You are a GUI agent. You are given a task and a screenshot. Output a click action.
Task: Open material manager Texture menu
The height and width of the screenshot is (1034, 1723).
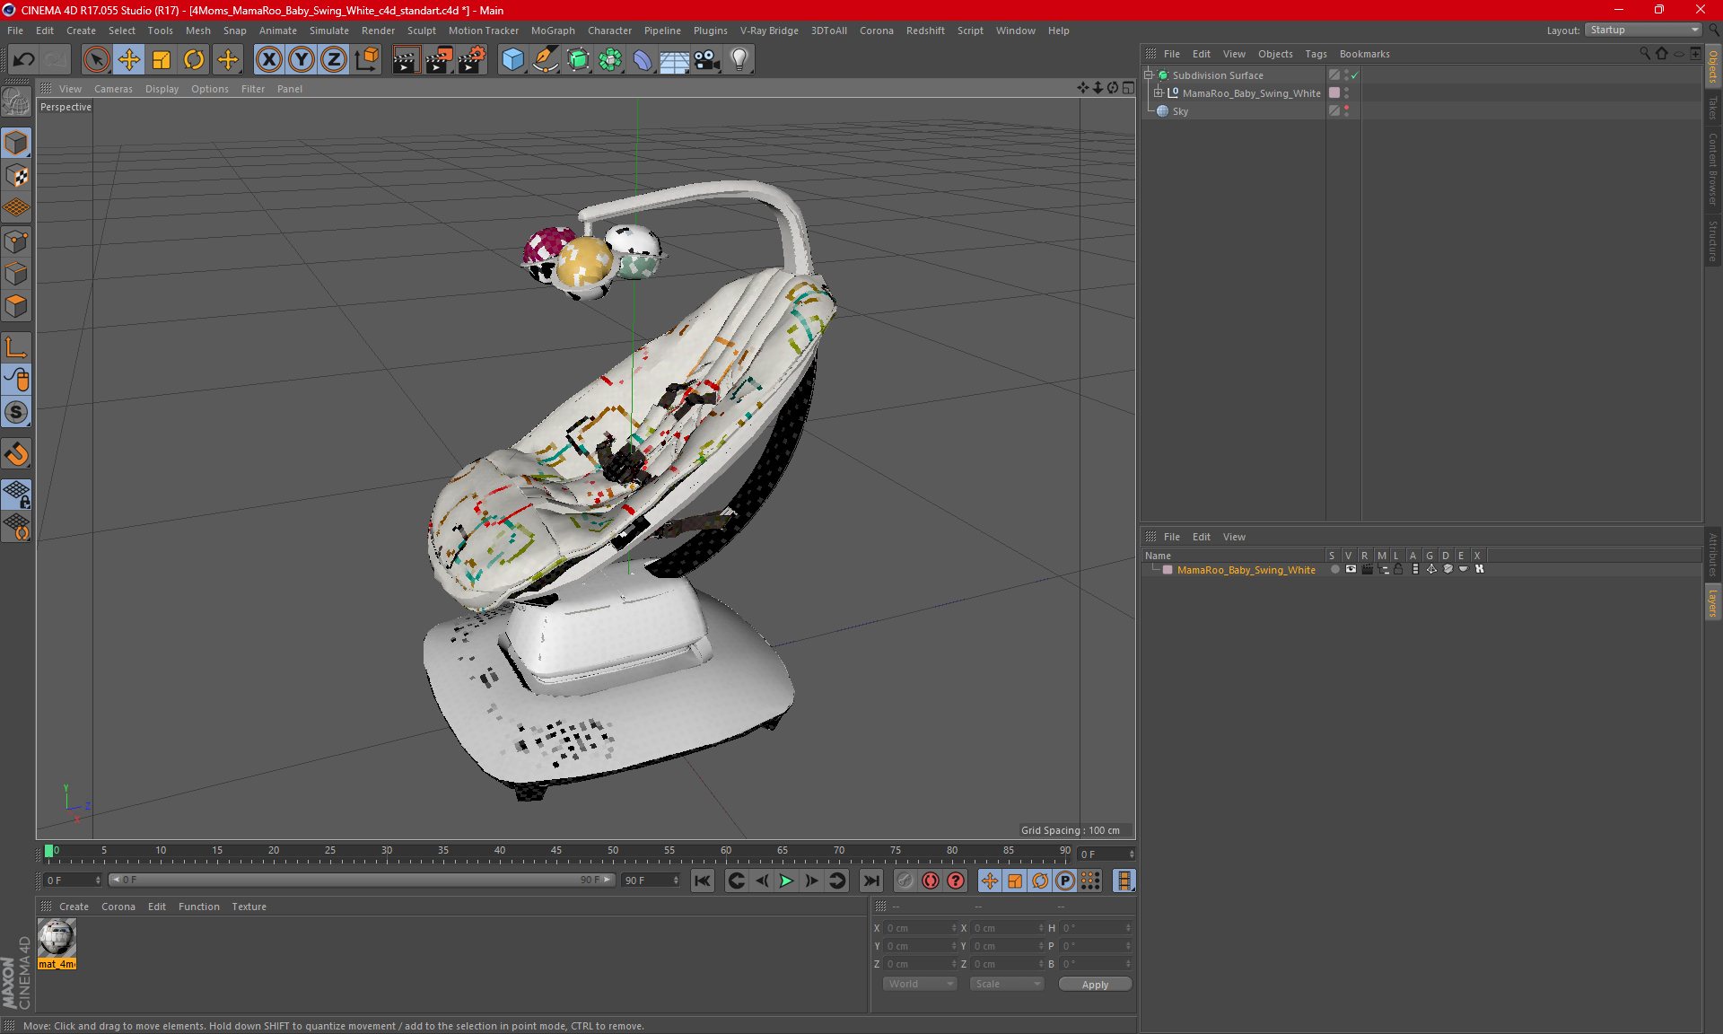[x=249, y=907]
